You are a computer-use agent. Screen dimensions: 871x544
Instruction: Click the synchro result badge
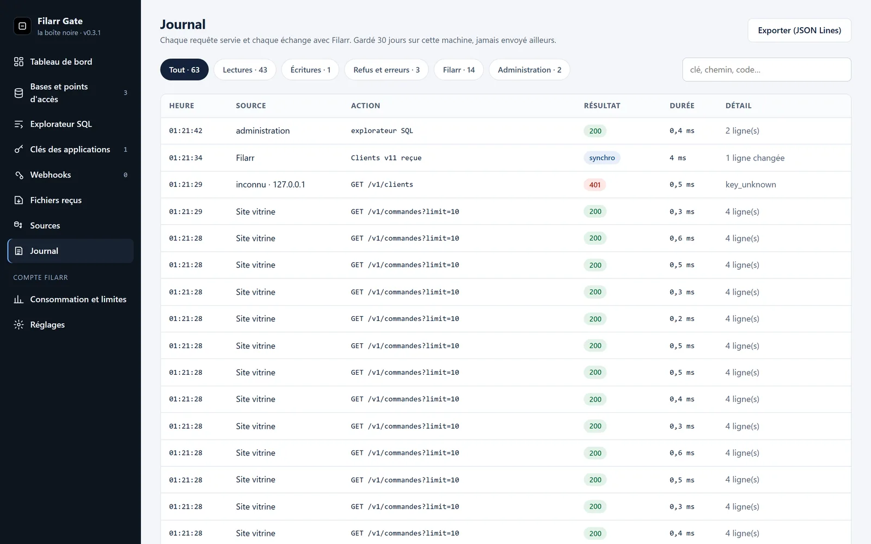(x=602, y=158)
